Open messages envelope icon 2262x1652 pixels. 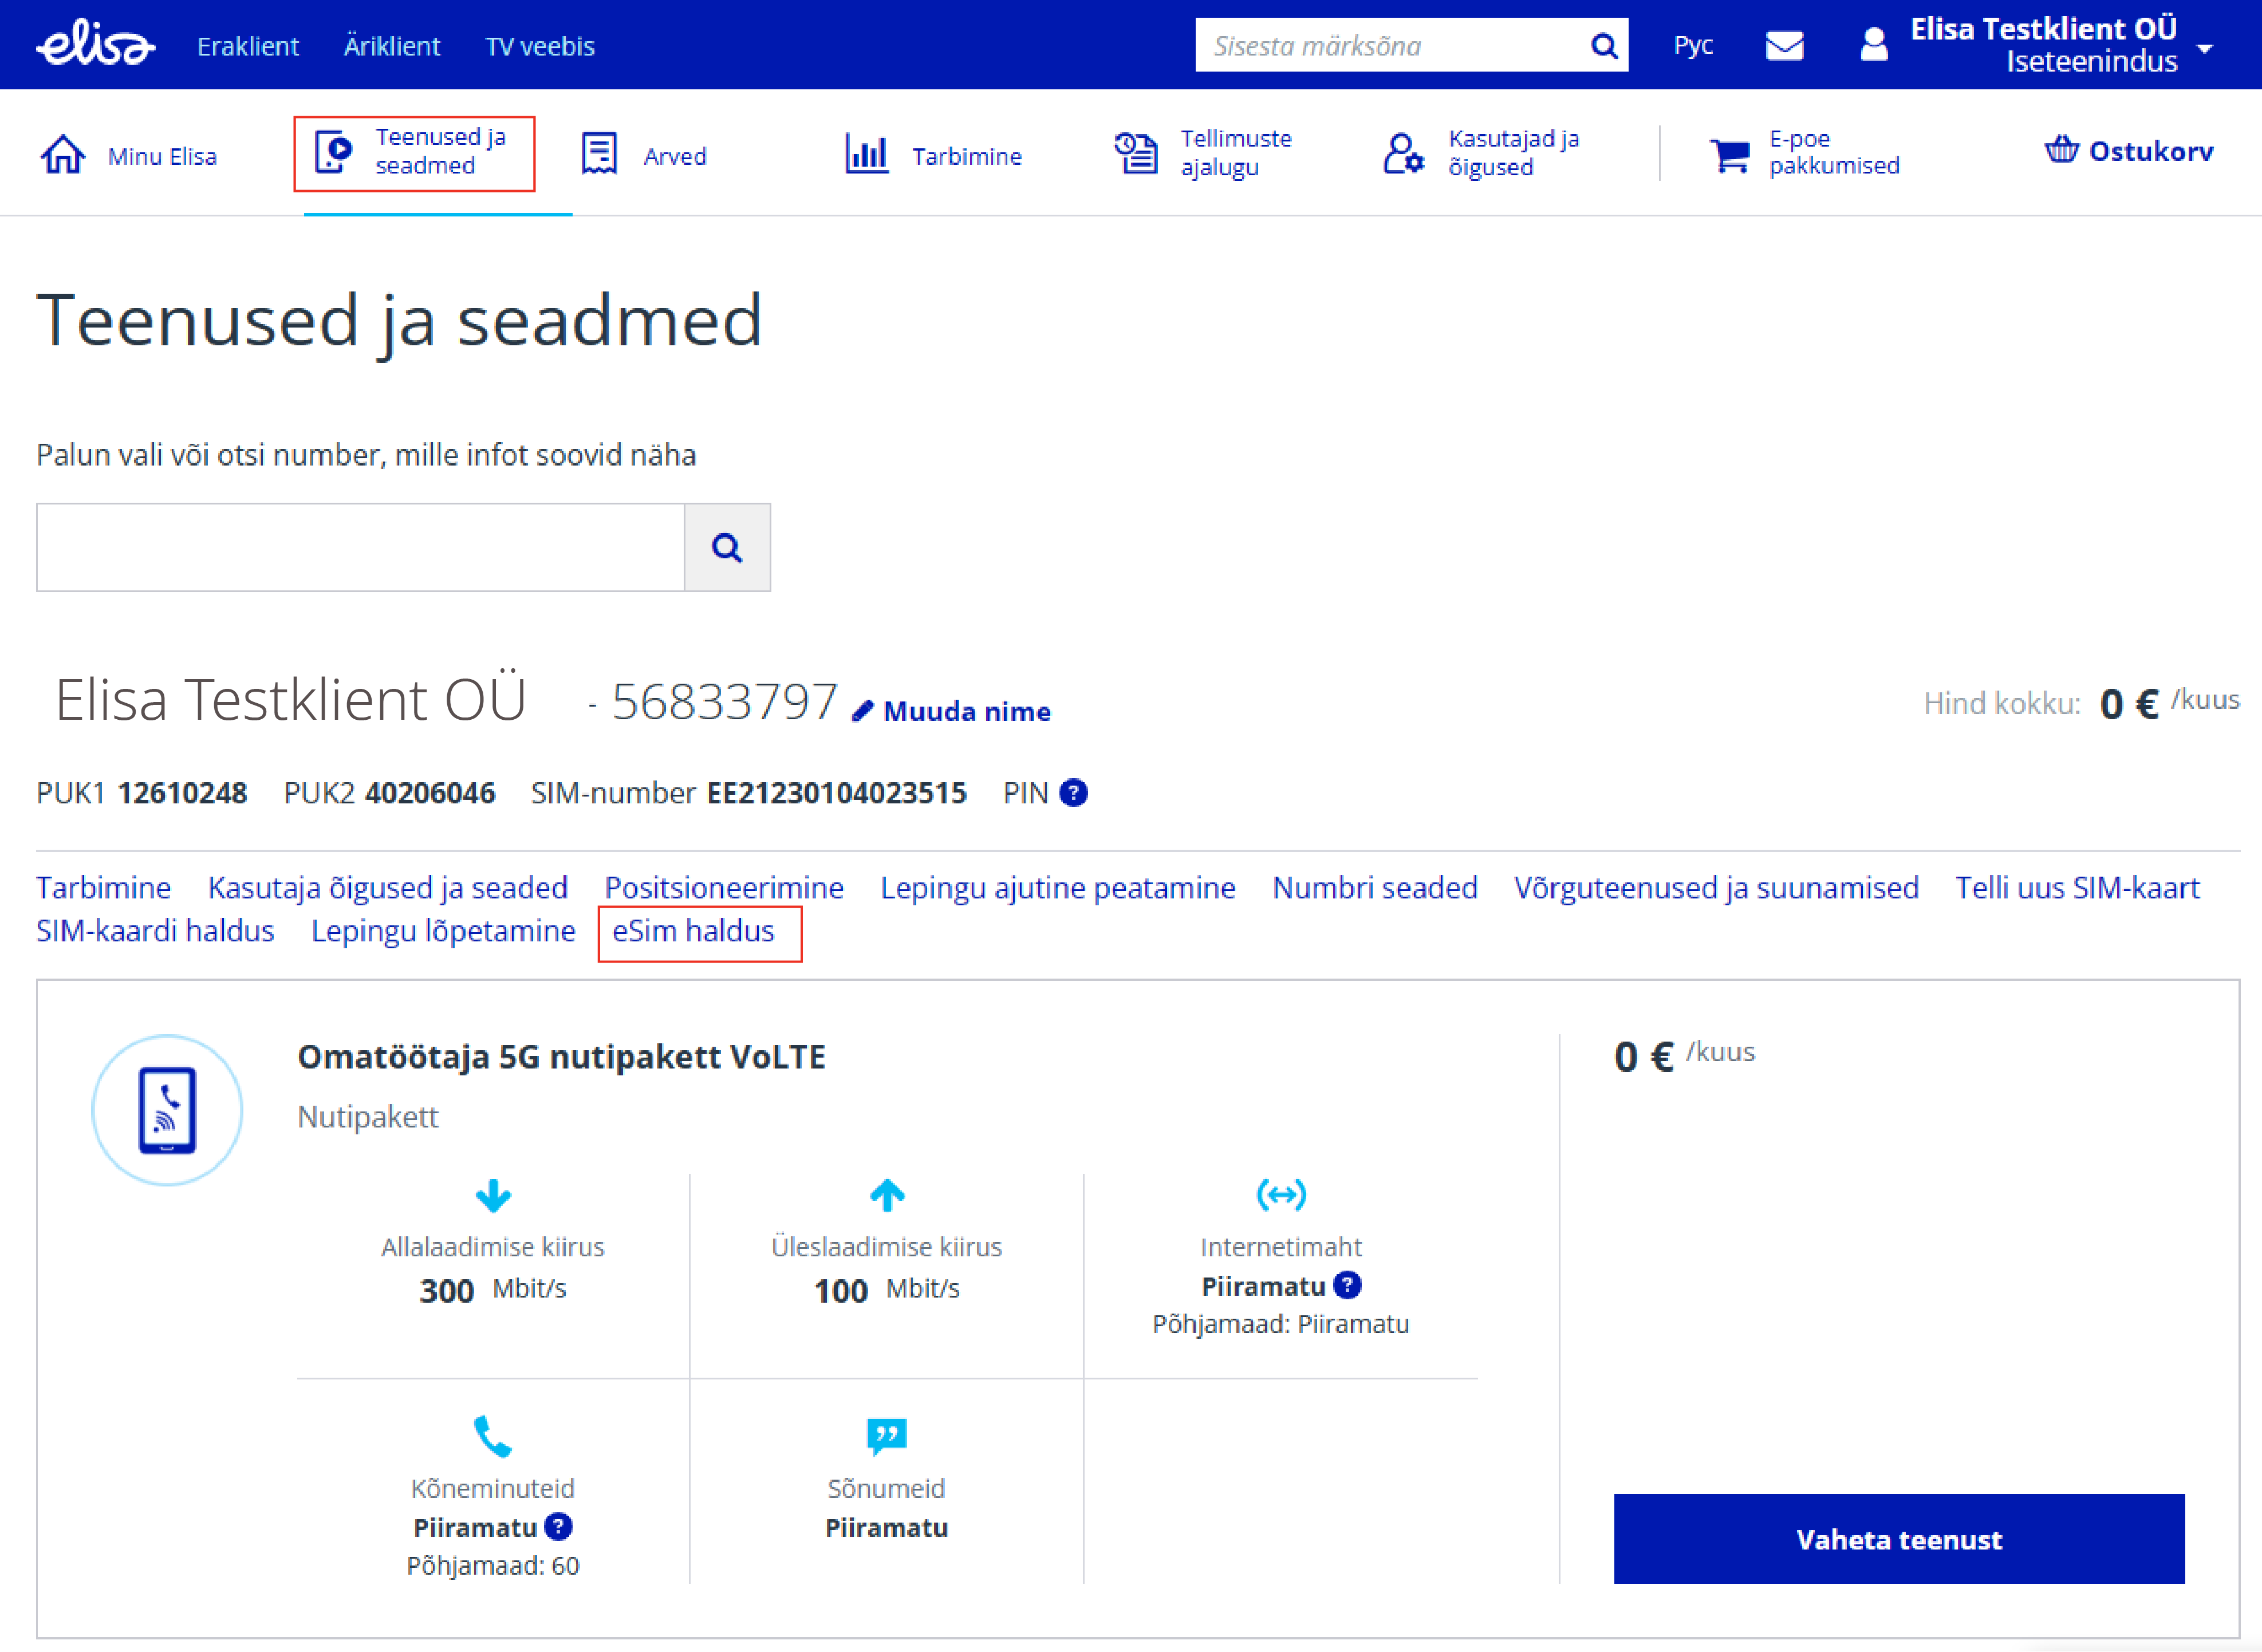1784,46
